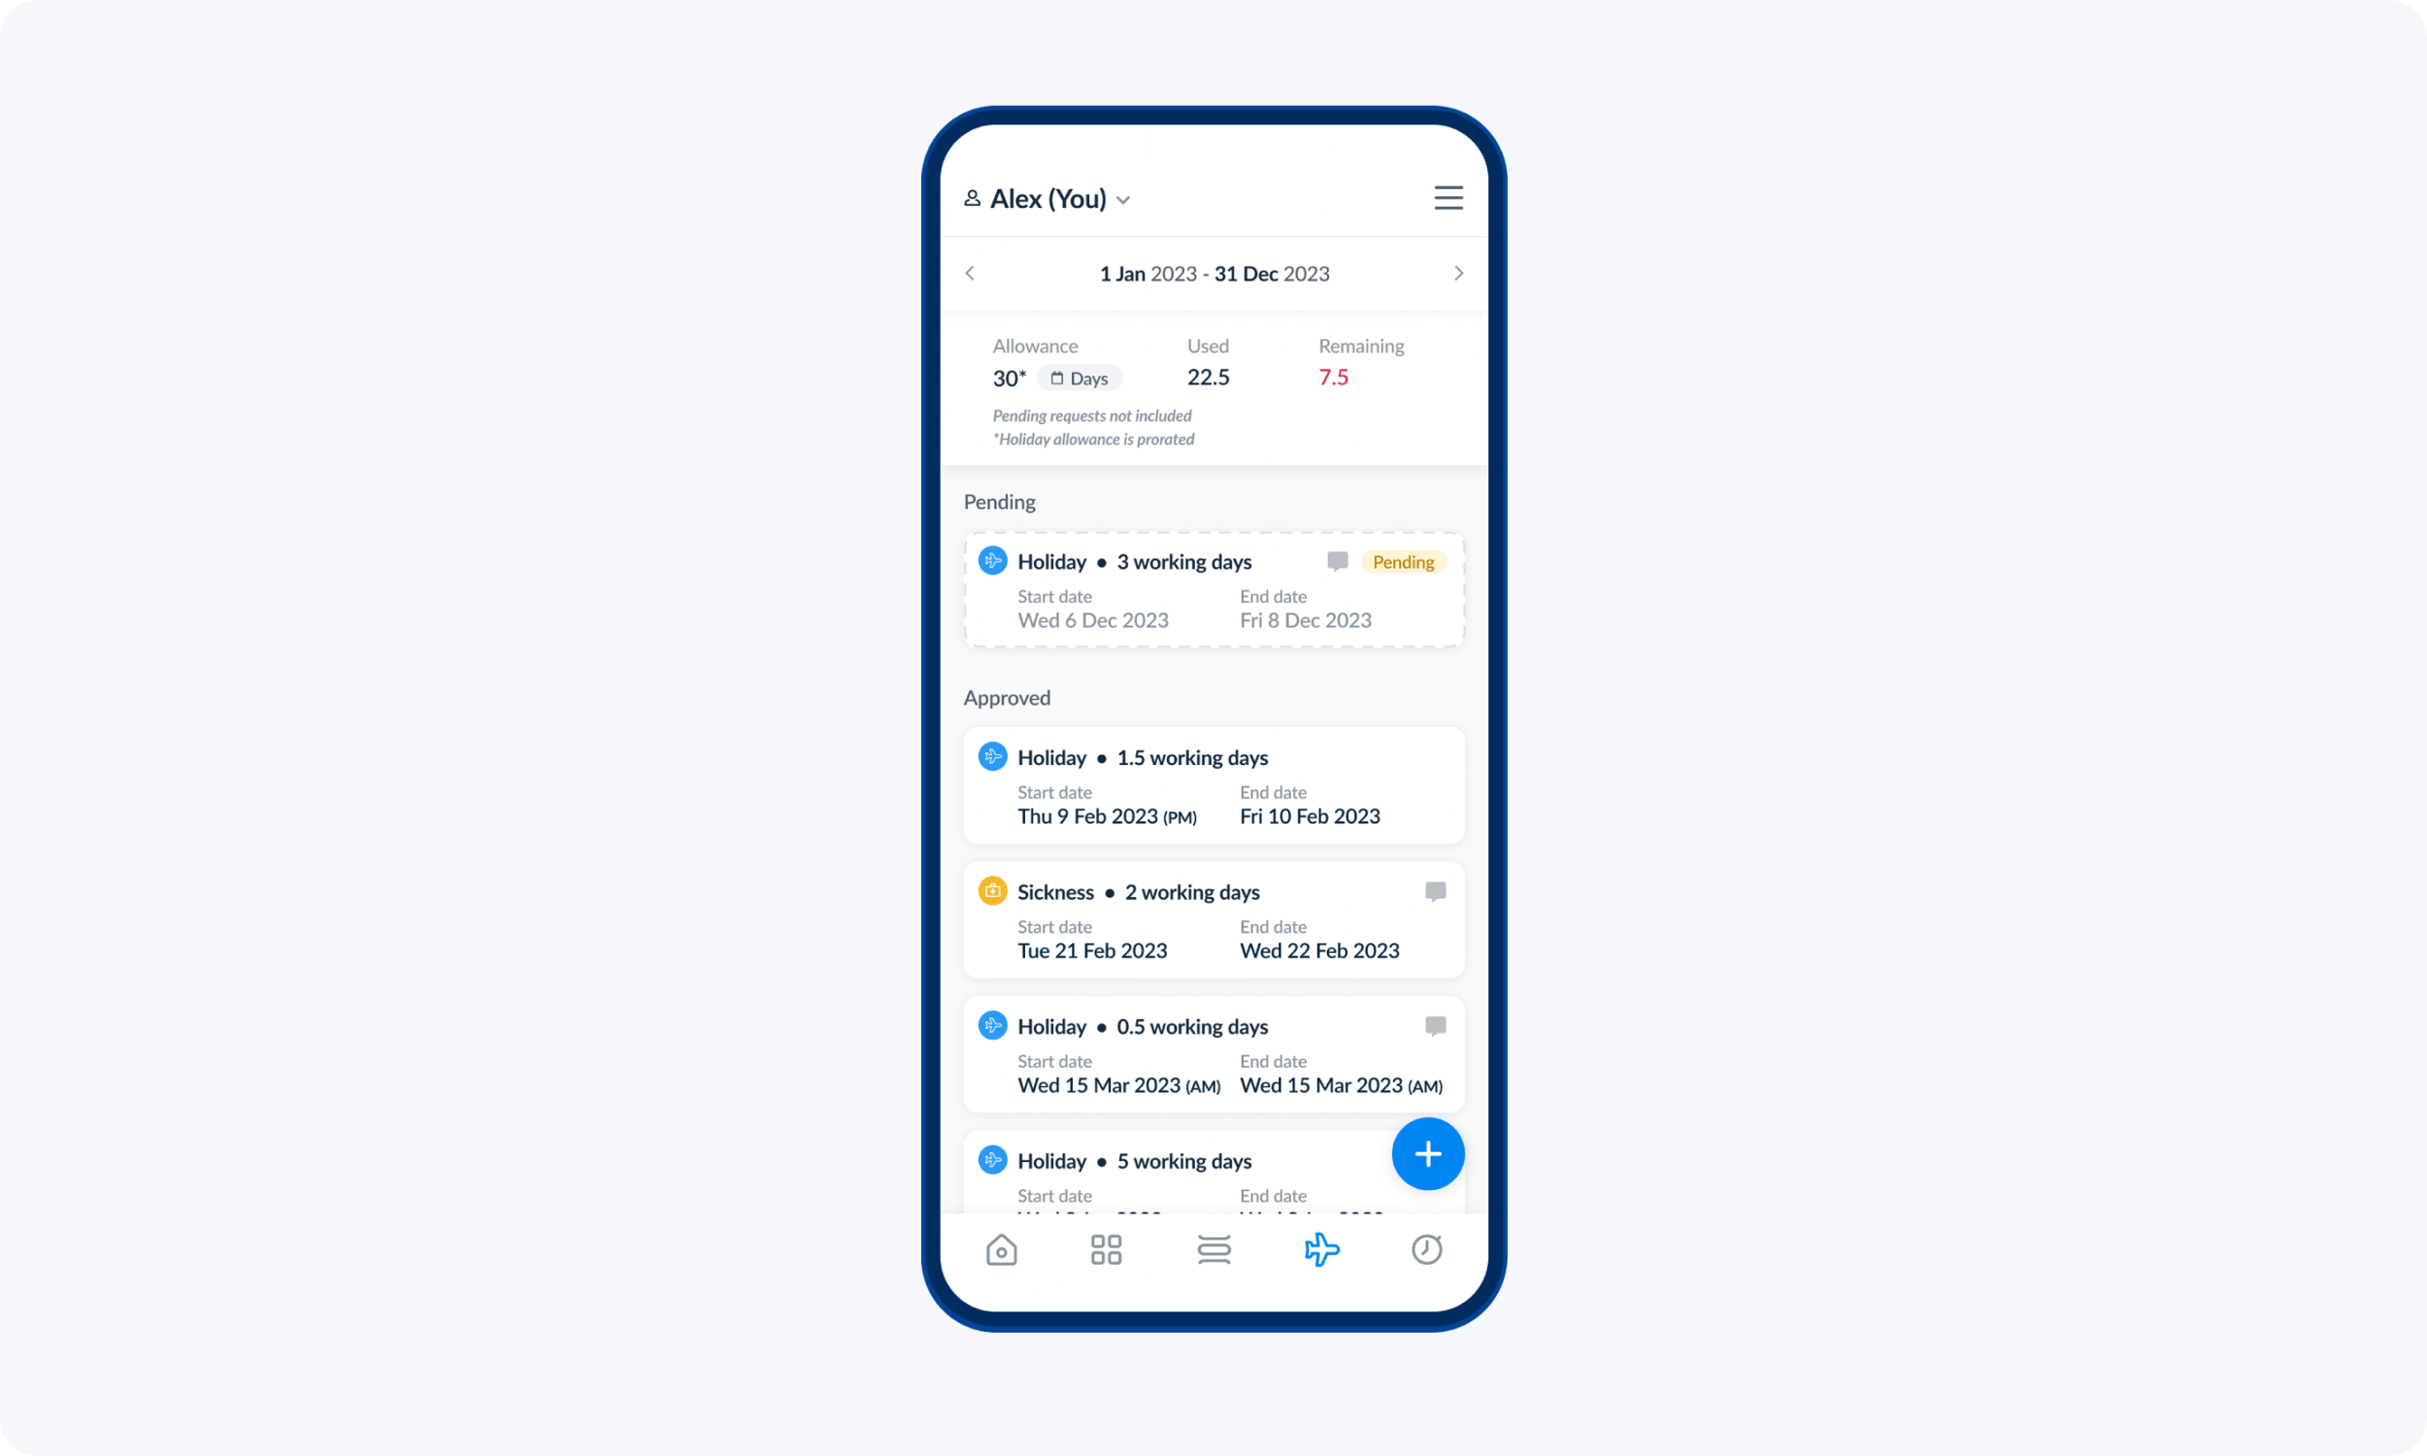This screenshot has width=2427, height=1456.
Task: Select the Pending holiday 3 working days
Action: [x=1213, y=589]
